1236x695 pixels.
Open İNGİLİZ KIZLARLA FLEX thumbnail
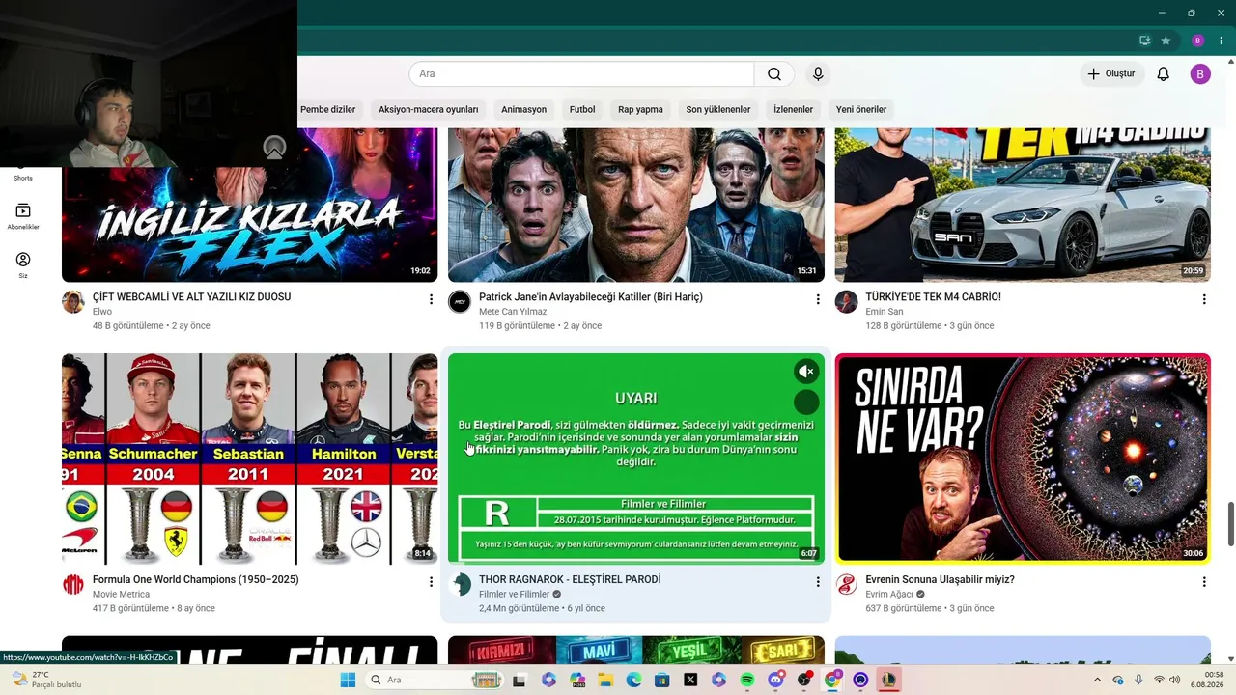pos(249,206)
